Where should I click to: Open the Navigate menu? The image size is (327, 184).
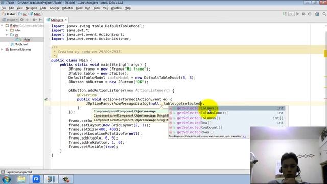point(31,8)
